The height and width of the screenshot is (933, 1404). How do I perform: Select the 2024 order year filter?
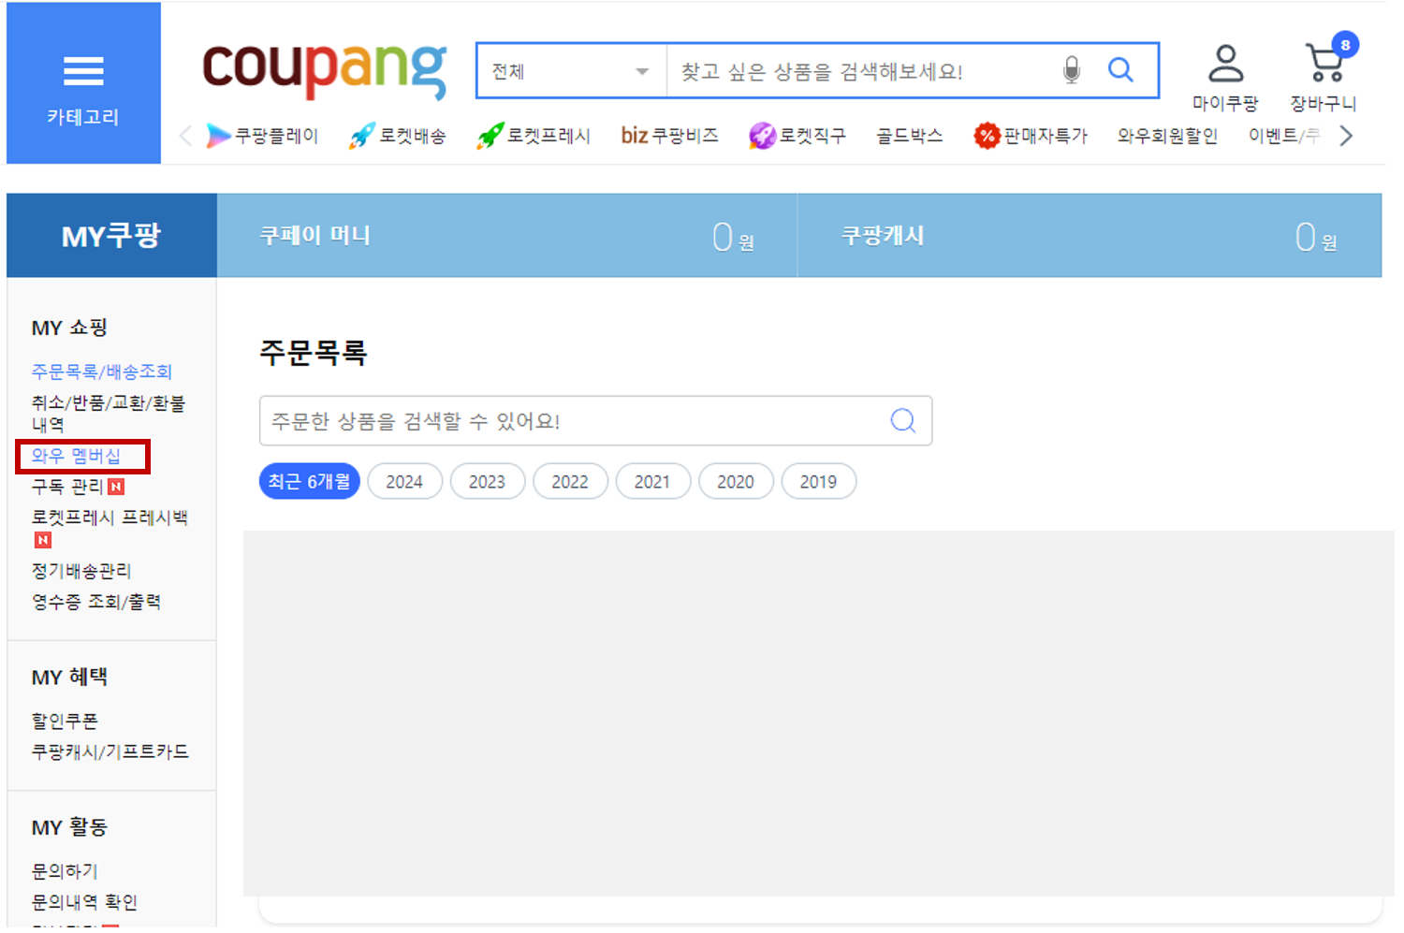click(404, 481)
